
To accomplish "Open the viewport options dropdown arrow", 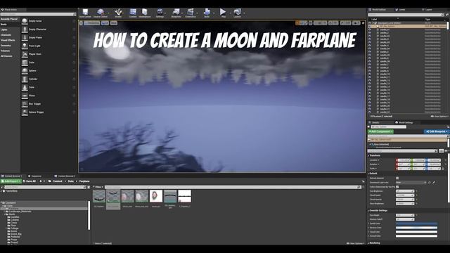I will [x=81, y=23].
